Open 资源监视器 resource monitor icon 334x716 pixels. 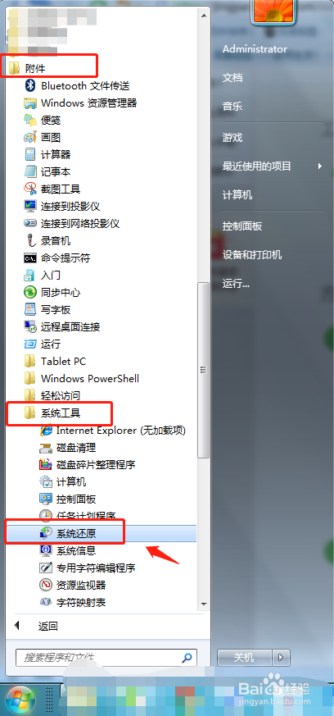46,585
